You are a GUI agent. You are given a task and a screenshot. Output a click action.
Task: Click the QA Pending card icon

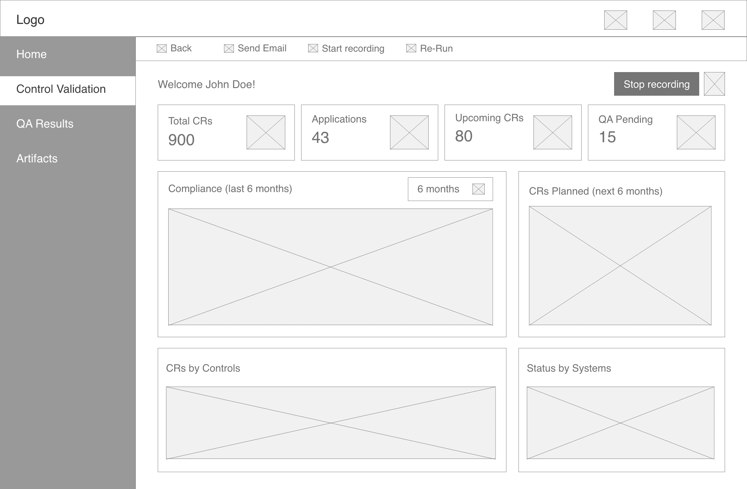pyautogui.click(x=696, y=132)
